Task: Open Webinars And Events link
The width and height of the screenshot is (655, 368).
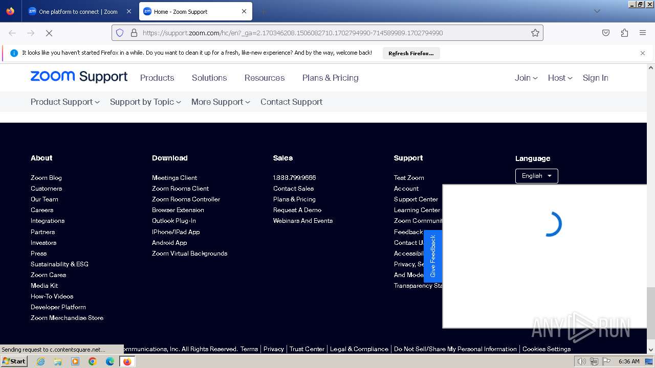Action: tap(303, 221)
